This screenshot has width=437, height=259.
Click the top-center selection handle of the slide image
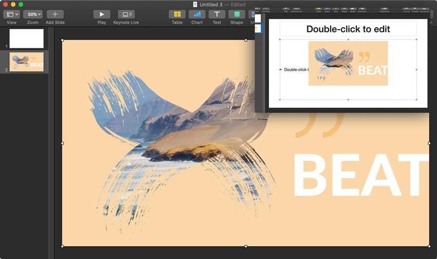(x=246, y=40)
